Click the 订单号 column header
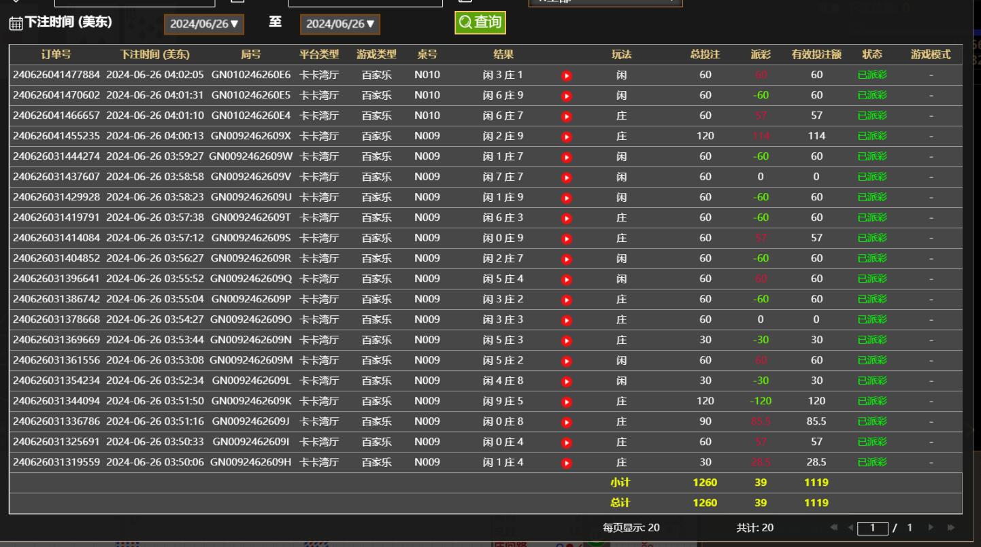 click(56, 55)
